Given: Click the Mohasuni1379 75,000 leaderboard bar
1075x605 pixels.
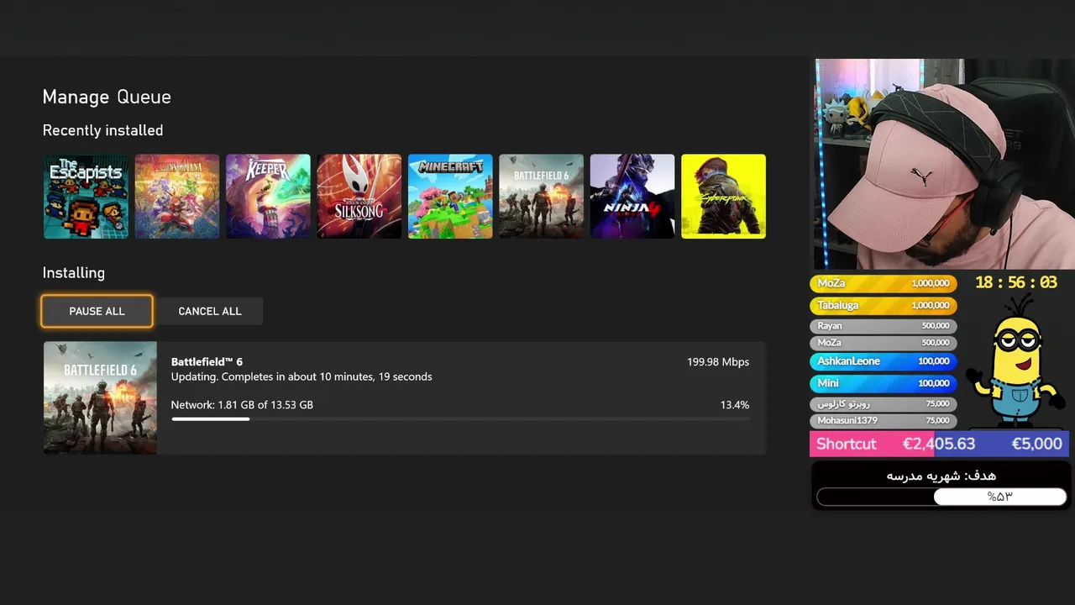Looking at the screenshot, I should click(x=884, y=420).
